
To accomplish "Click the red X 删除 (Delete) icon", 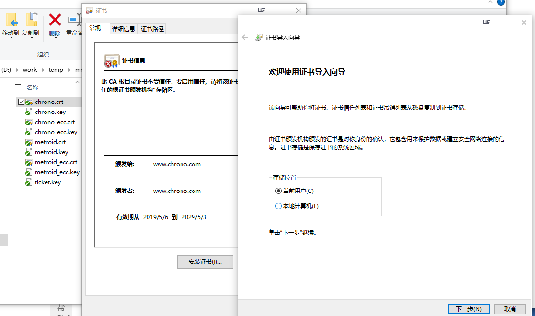I will click(55, 20).
